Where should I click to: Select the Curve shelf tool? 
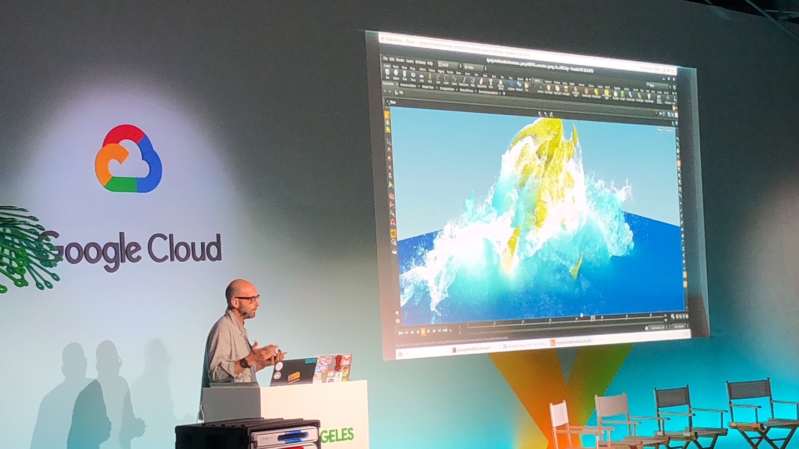[x=454, y=80]
